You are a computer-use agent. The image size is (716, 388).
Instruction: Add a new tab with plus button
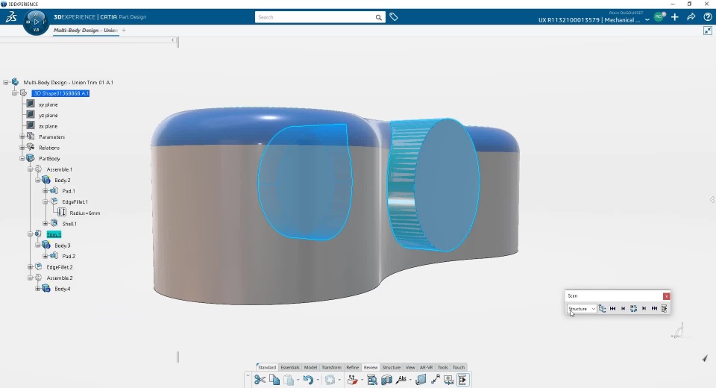[x=124, y=30]
